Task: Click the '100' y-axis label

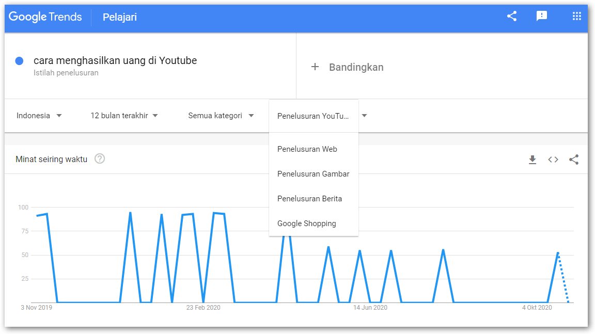Action: pyautogui.click(x=23, y=208)
